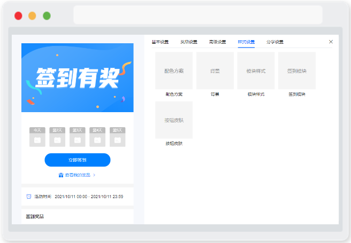Click the 第5天 calendar card
This screenshot has height=243, width=351.
click(118, 137)
